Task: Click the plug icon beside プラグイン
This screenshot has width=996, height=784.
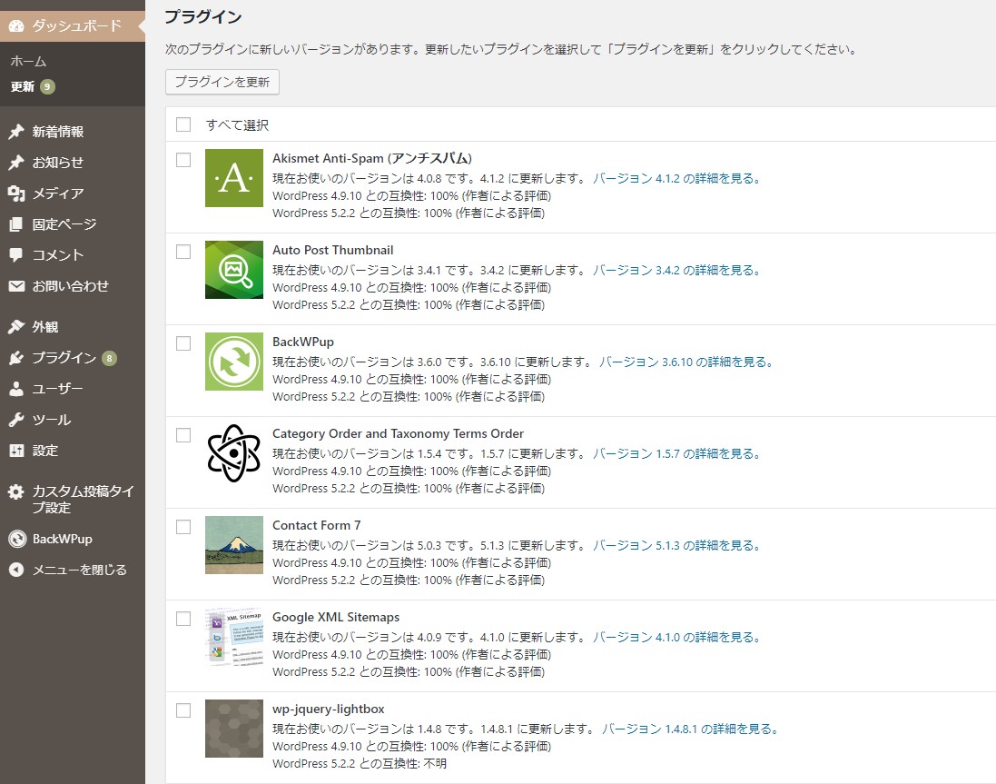Action: (16, 358)
